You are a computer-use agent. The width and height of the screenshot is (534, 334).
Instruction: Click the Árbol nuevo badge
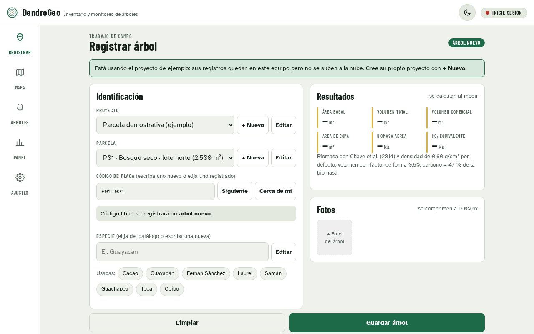(466, 43)
